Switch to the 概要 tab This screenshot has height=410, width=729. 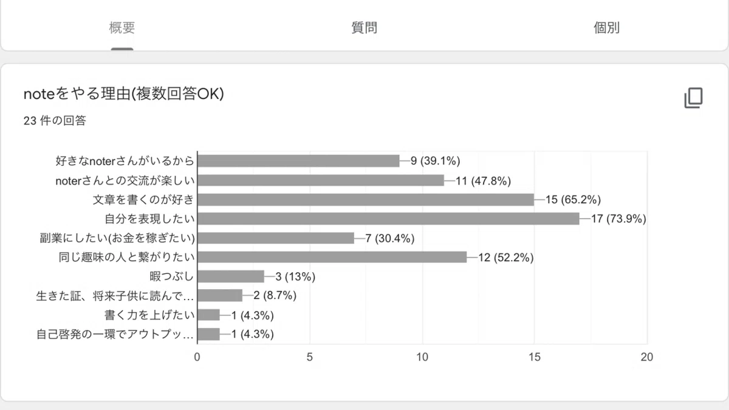pos(122,28)
